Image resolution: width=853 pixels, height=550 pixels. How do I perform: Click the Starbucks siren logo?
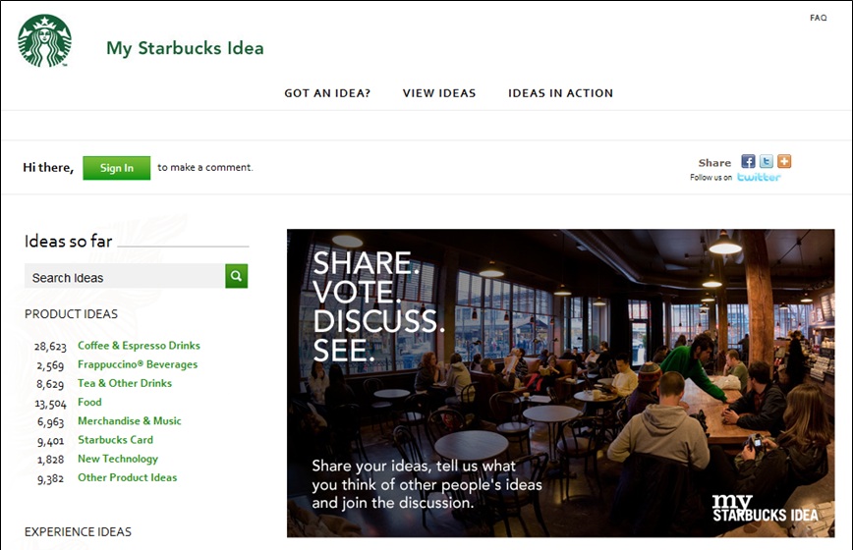click(44, 41)
